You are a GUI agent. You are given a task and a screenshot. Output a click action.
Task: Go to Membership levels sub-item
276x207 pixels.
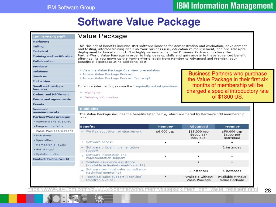pos(51,145)
